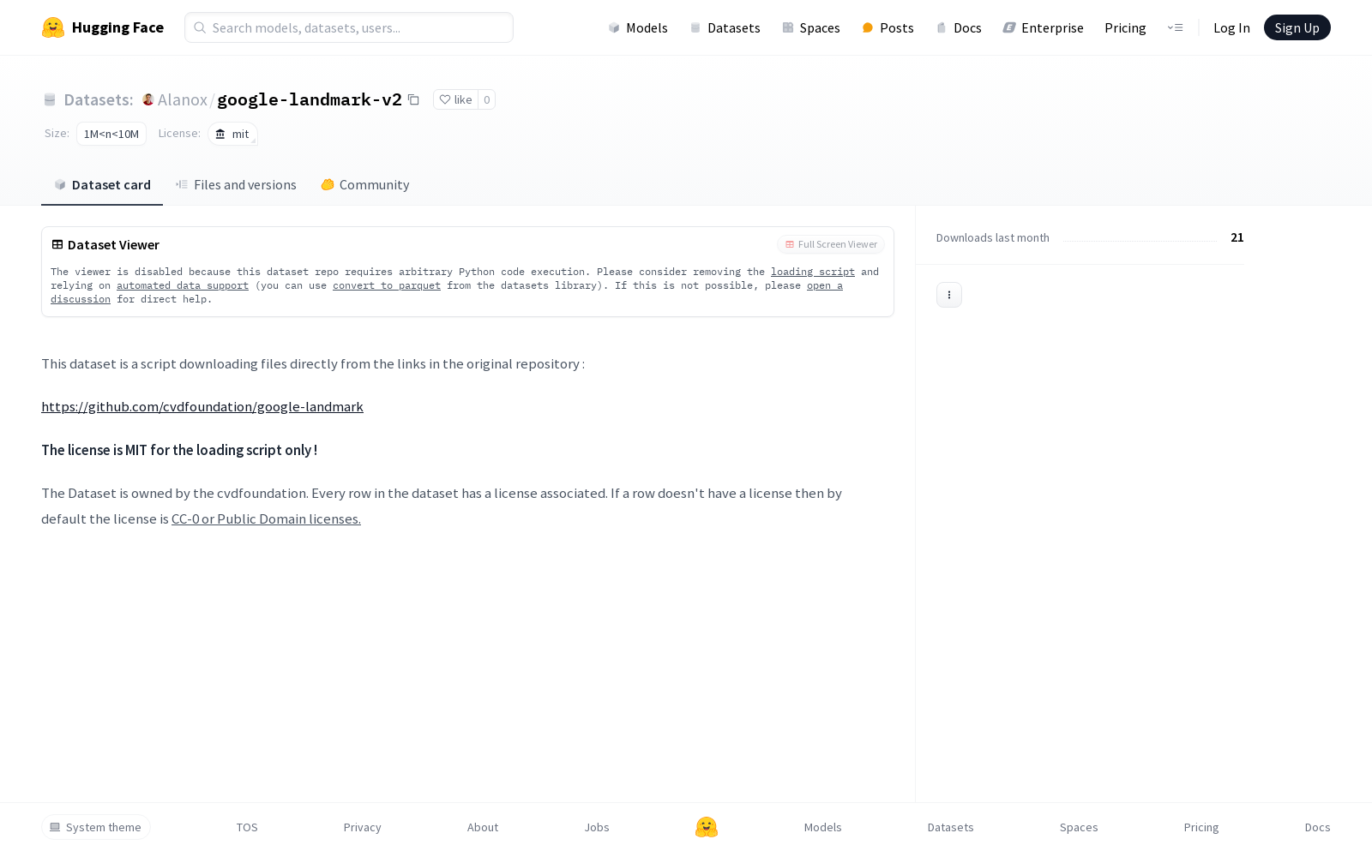Follow the convert to parquet link
The width and height of the screenshot is (1372, 857).
[387, 285]
